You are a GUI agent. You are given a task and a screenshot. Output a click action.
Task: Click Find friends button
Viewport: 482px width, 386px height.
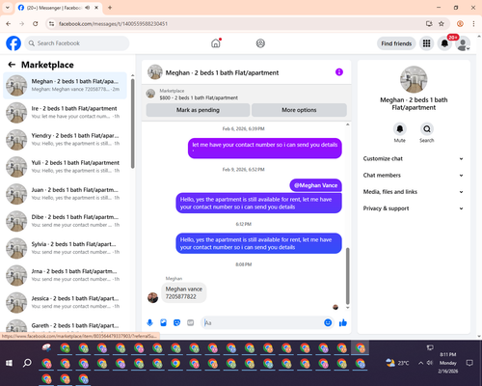[396, 43]
